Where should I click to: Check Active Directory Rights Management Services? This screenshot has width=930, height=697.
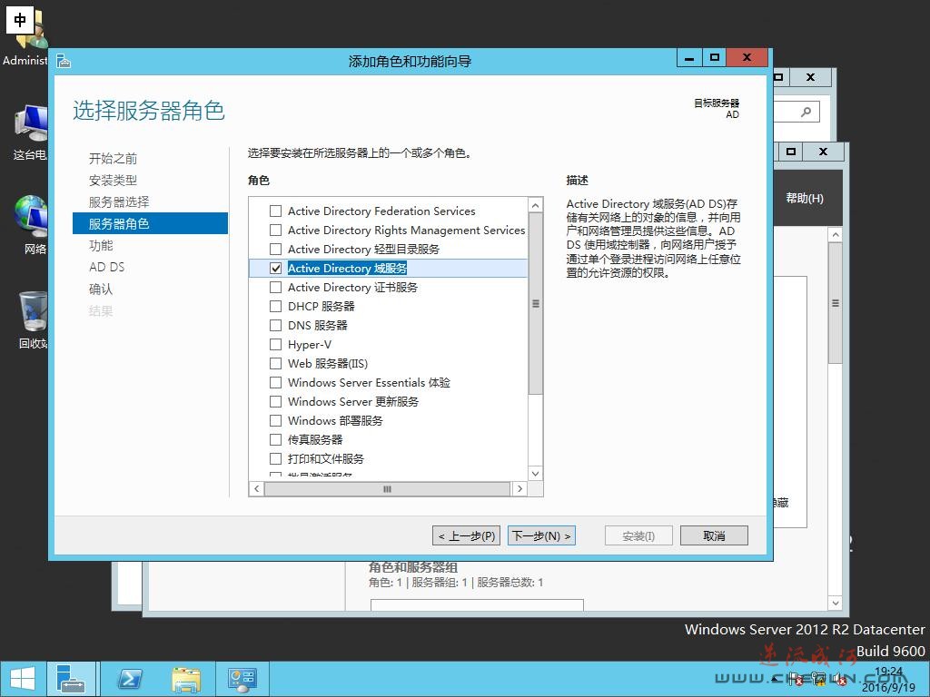(275, 230)
